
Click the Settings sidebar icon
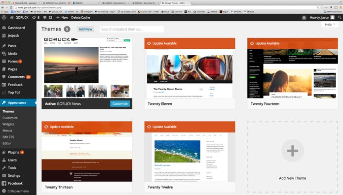(4, 176)
